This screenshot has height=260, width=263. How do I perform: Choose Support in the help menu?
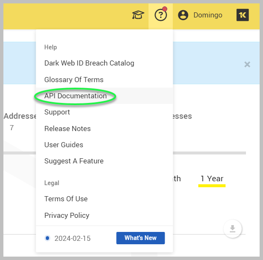pos(57,112)
